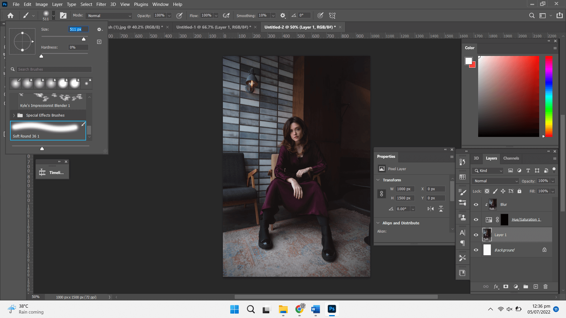Toggle visibility of the Hue/Saturation 1 layer
The height and width of the screenshot is (318, 566).
(476, 219)
